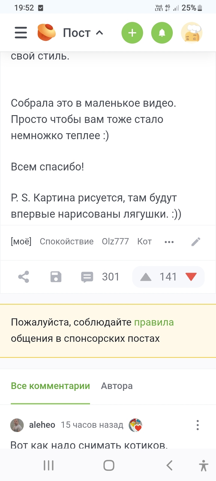
Task: Select the Все комментарии tab
Action: [50, 386]
